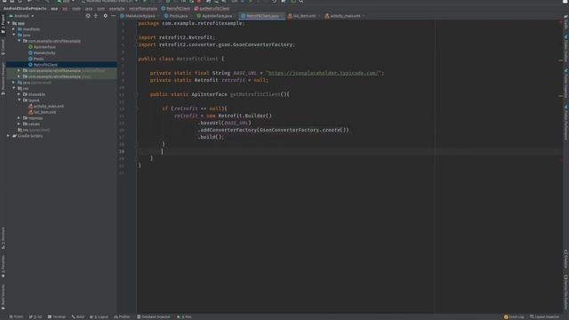
Task: Click the AndroidStudioProjects breadcrumb
Action: pyautogui.click(x=25, y=8)
